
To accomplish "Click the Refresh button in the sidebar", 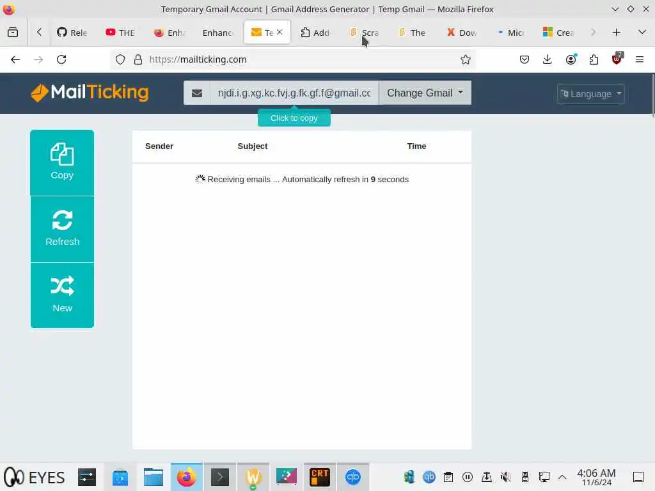I will point(62,230).
